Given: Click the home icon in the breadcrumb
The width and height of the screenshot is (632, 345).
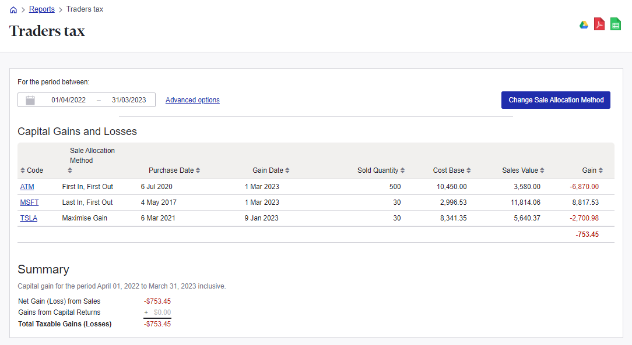Looking at the screenshot, I should click(13, 9).
